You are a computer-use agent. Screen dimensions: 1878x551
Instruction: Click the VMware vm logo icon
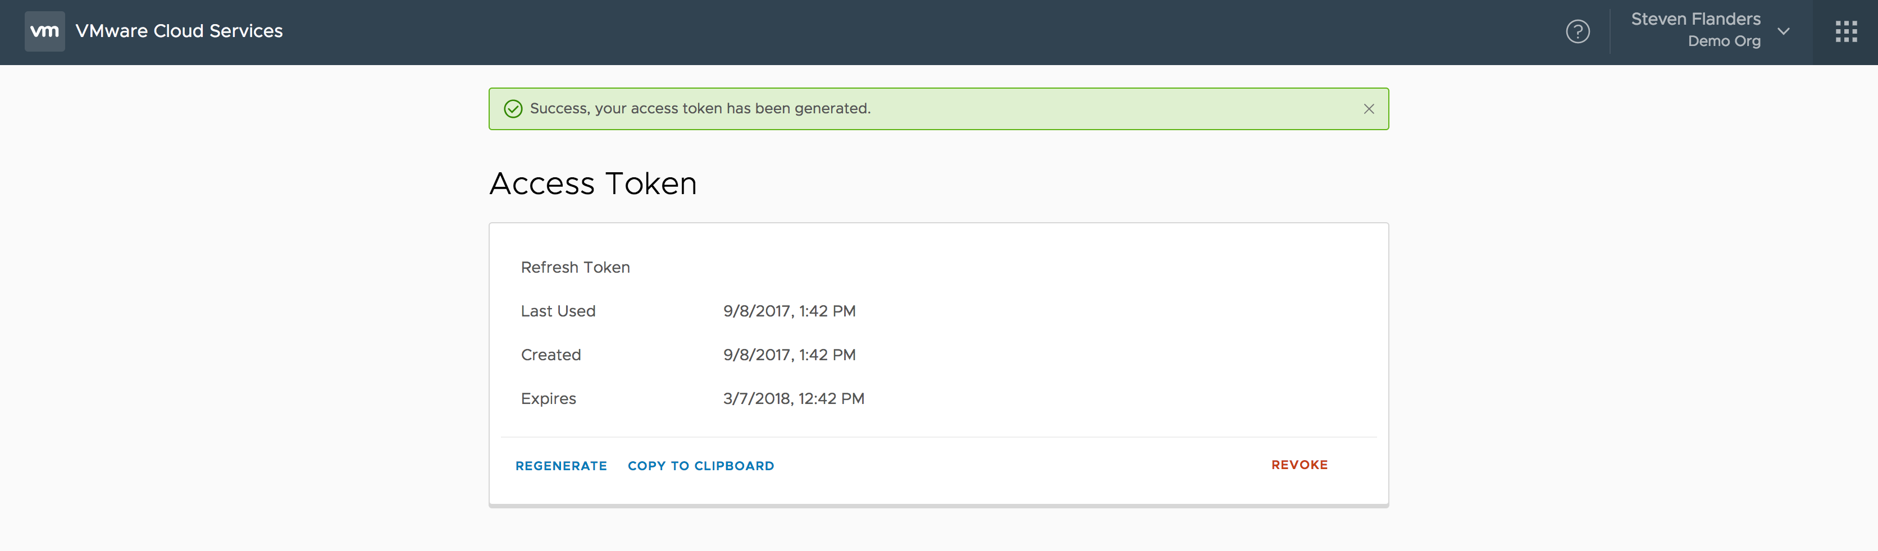click(x=44, y=31)
